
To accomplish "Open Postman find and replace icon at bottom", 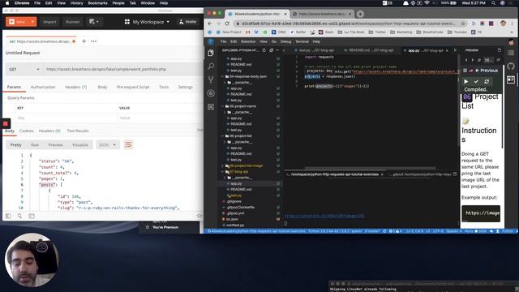I will 19,216.
